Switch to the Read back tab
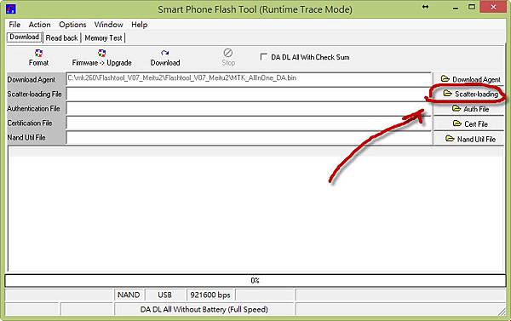 (61, 37)
